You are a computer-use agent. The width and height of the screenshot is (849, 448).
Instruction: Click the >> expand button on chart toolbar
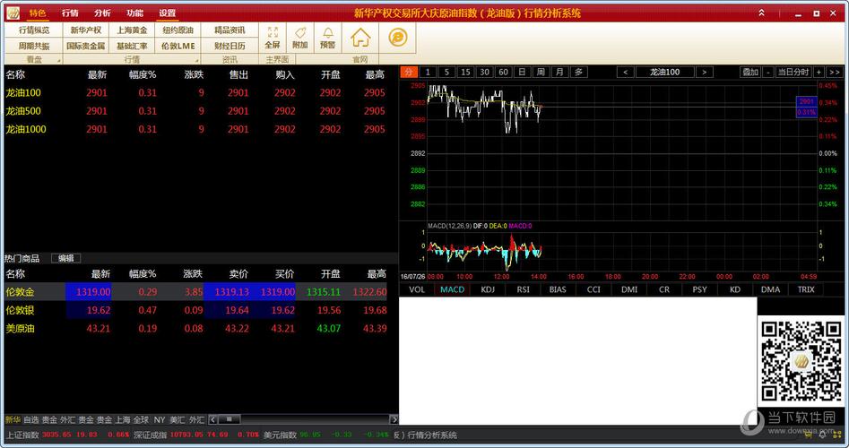(835, 72)
